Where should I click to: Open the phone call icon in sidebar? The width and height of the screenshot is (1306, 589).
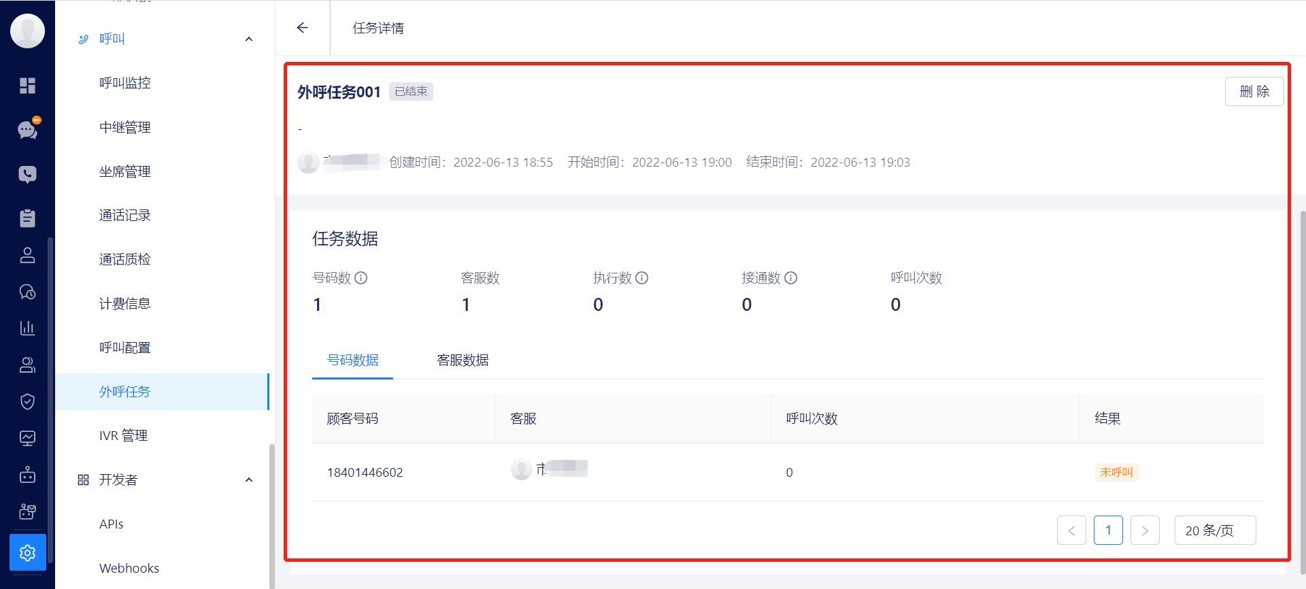click(x=27, y=174)
